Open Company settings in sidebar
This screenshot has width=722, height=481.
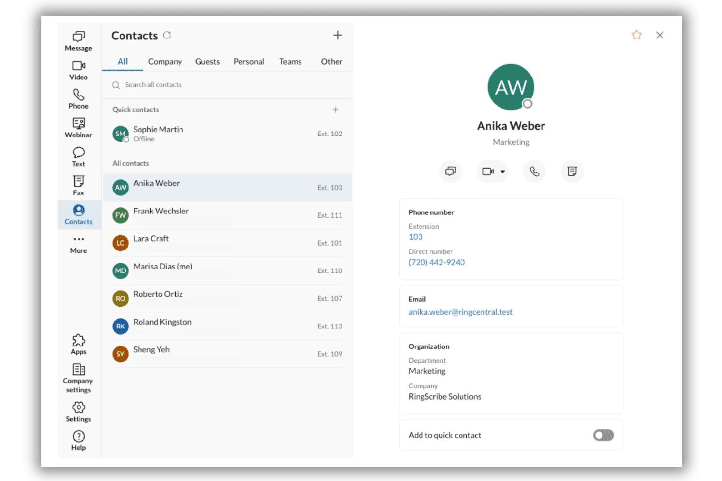tap(79, 378)
